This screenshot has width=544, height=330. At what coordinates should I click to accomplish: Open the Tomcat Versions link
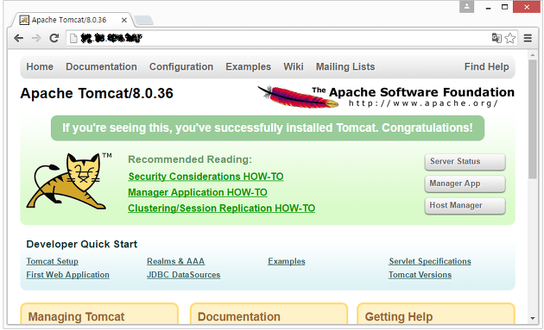[x=420, y=275]
